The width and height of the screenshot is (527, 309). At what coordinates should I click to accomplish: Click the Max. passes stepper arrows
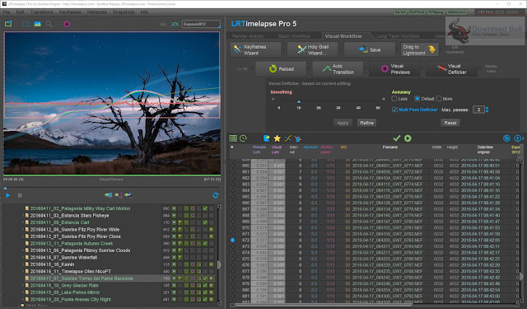coord(487,110)
